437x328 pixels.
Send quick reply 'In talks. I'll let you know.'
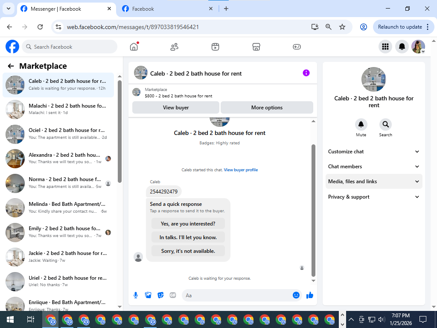pos(188,237)
